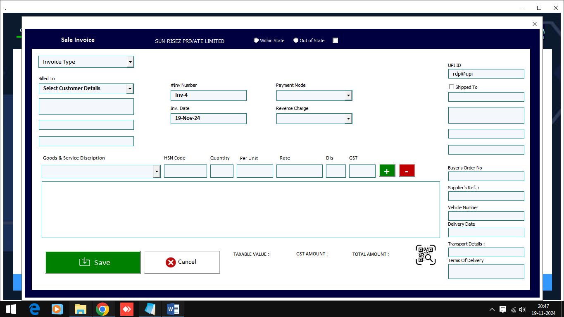Select the Out of State radio button

coord(296,40)
